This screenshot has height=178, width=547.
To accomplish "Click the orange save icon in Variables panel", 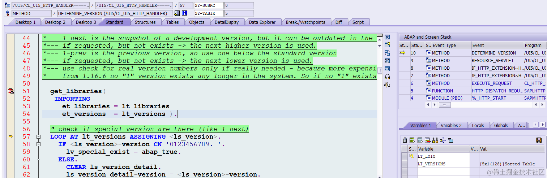I will click(539, 140).
